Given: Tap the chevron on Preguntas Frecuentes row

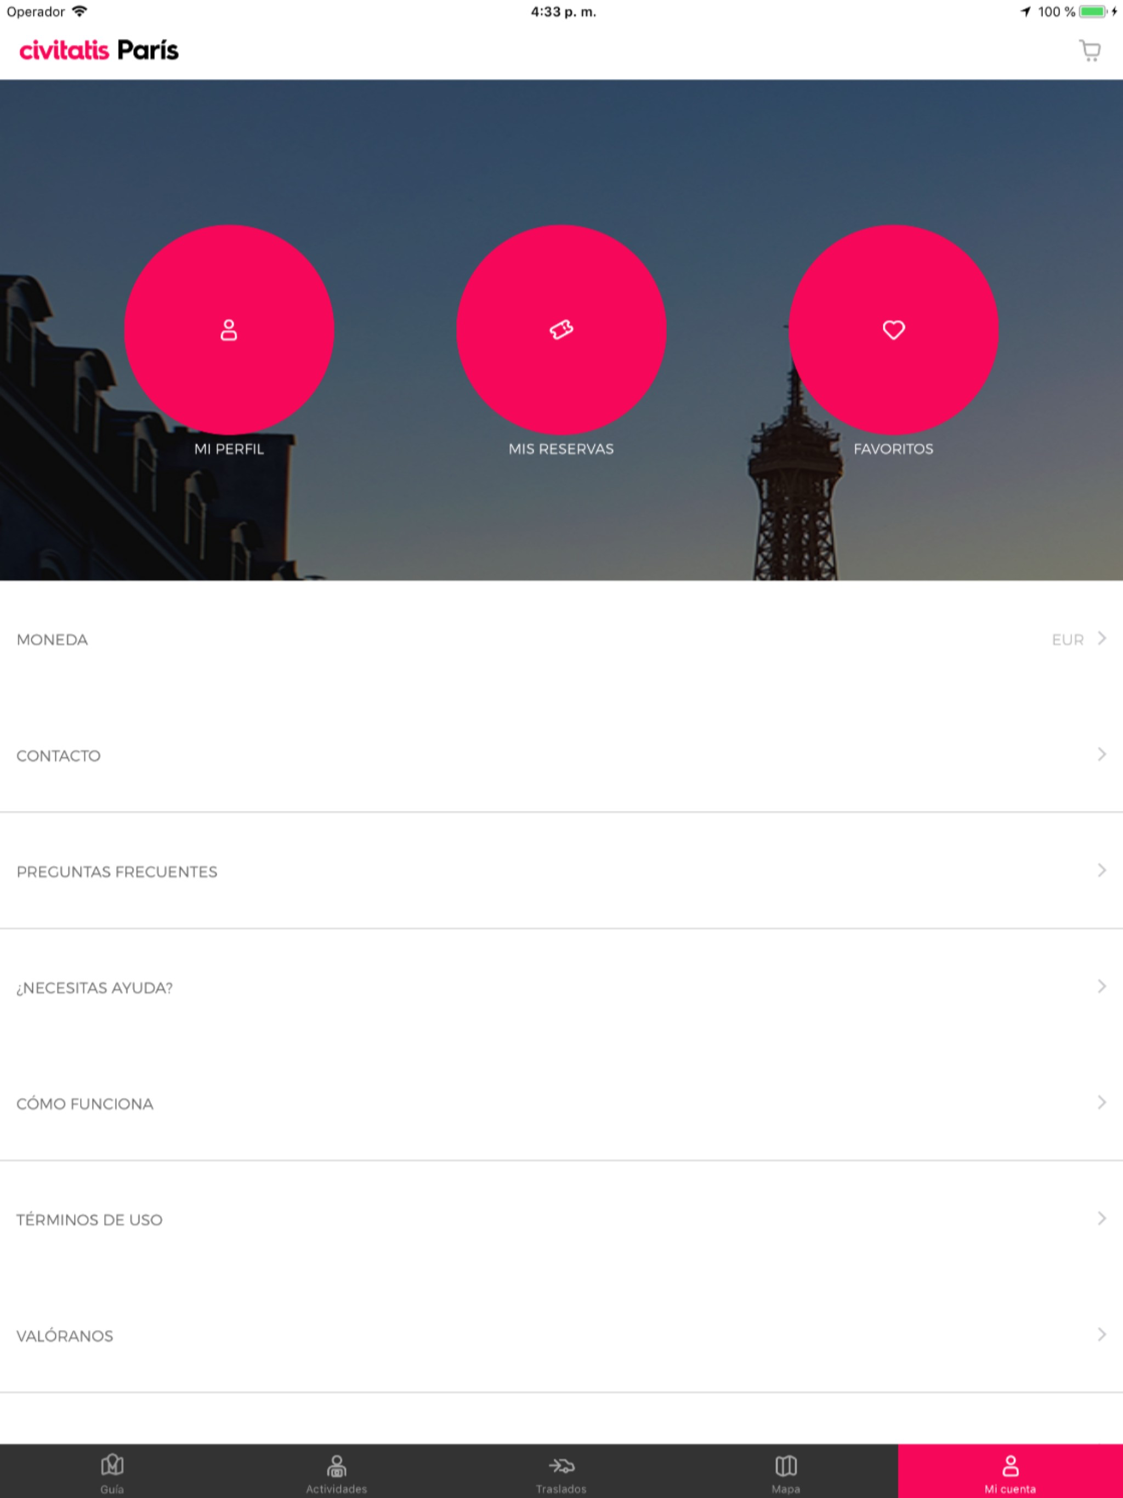Looking at the screenshot, I should tap(1102, 870).
